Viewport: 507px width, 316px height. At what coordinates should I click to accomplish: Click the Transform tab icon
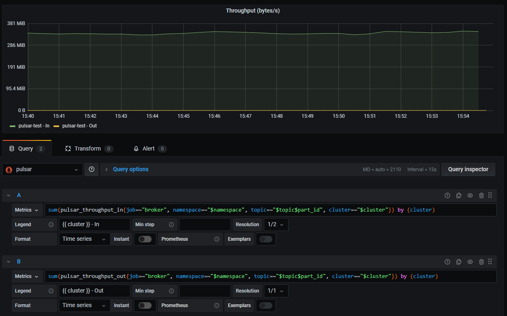coord(68,148)
